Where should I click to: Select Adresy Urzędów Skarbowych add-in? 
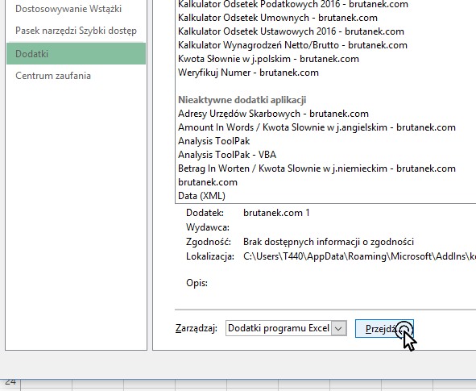(273, 114)
